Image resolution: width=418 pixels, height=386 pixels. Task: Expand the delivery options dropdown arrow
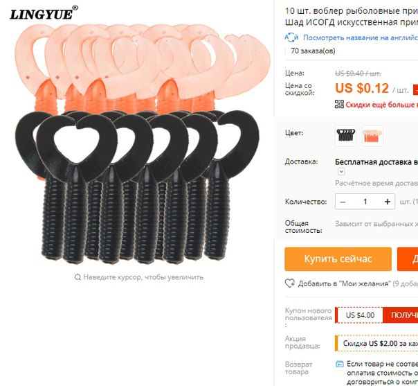tap(341, 171)
